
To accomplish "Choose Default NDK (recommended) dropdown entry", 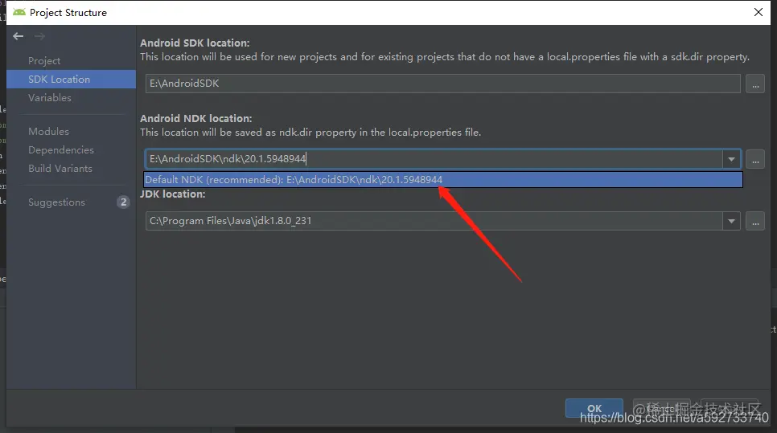I will (x=443, y=180).
